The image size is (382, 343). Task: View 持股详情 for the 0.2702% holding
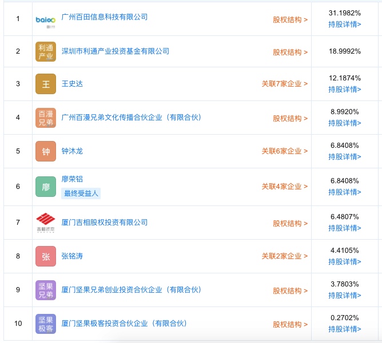pyautogui.click(x=344, y=329)
